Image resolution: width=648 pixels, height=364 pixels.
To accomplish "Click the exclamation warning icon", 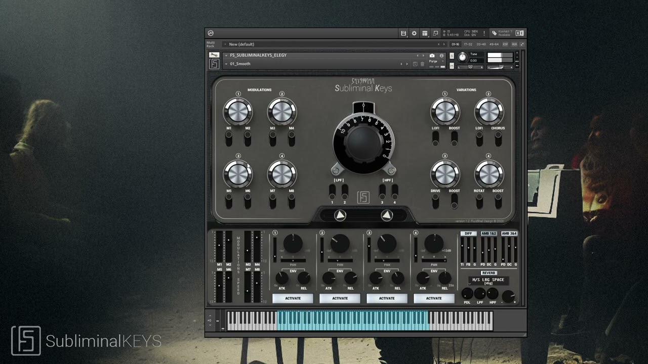I will pyautogui.click(x=484, y=33).
